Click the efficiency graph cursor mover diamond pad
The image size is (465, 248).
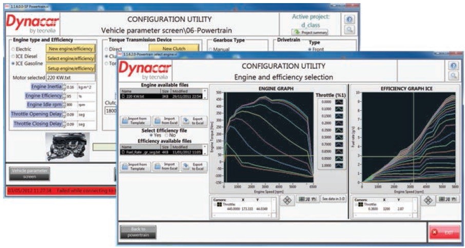pos(428,201)
